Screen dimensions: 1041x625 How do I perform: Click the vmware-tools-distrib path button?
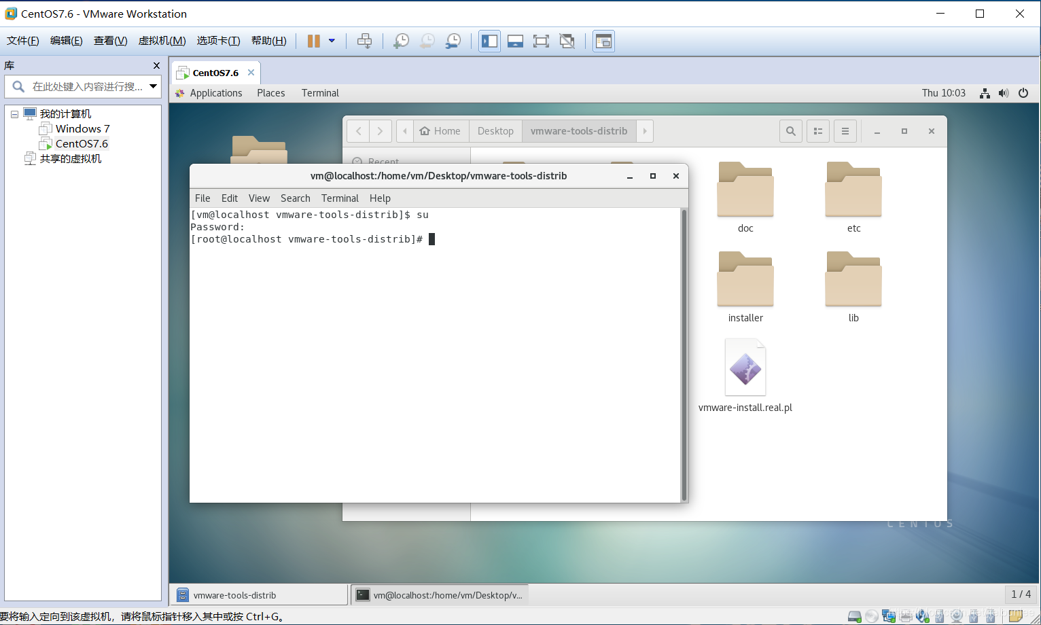[x=579, y=131]
